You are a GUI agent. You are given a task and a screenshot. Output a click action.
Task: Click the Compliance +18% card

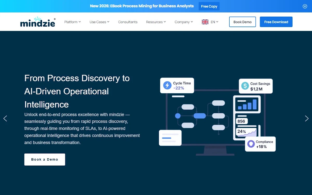click(x=260, y=144)
